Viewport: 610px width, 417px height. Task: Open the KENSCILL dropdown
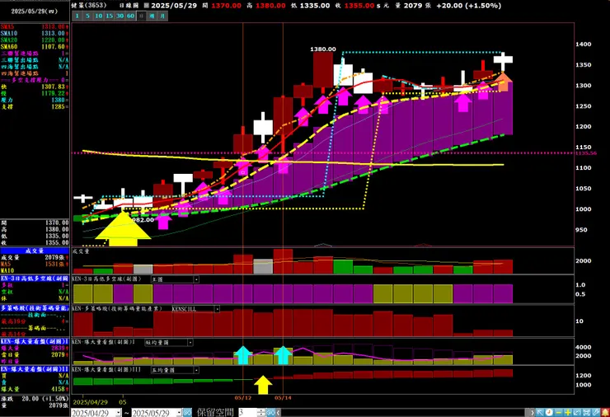coord(217,309)
